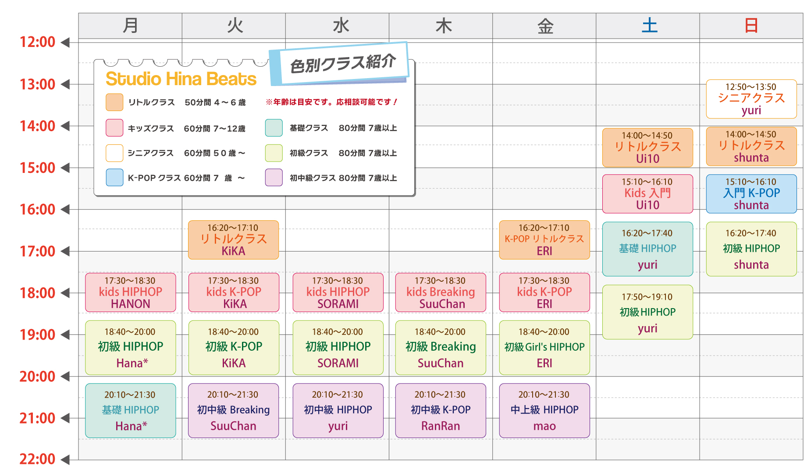Select Thursday 初級 Breaking SuuChan class

(441, 347)
